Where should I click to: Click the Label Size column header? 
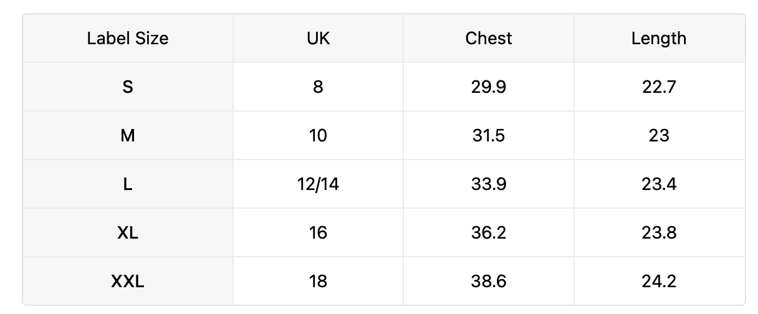click(x=128, y=38)
